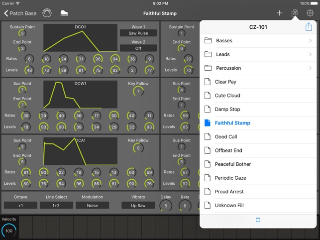Screen dimensions: 320x240
Task: Expand Percussion folder chevron
Action: coord(310,68)
